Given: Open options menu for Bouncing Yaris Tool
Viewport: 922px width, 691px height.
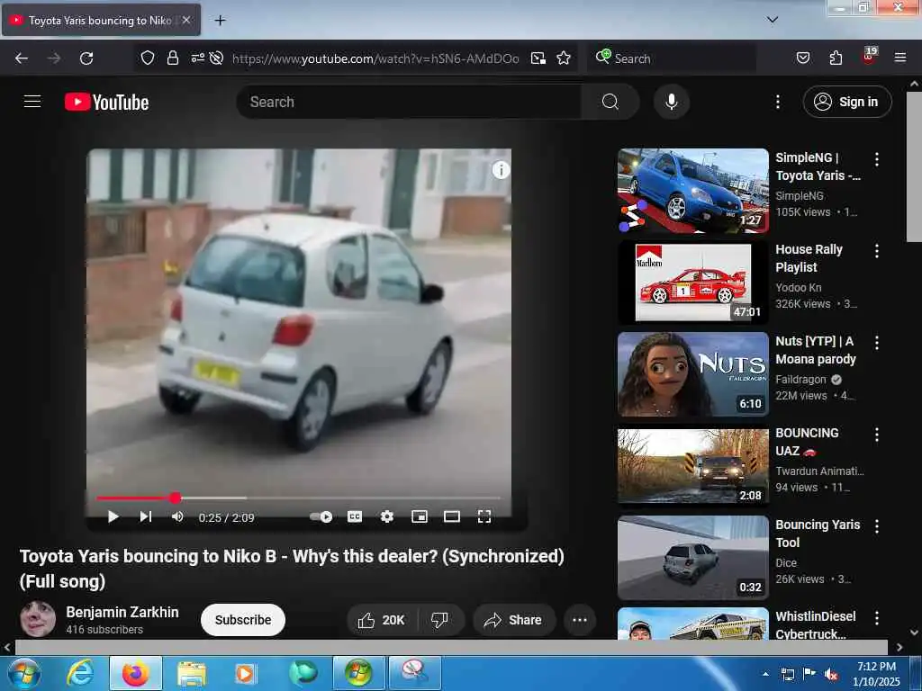Looking at the screenshot, I should pyautogui.click(x=877, y=525).
